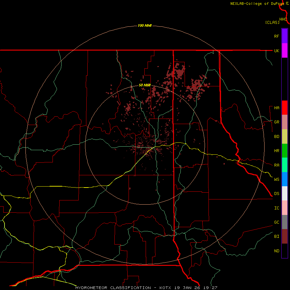The height and width of the screenshot is (290, 290).
Task: Click the GC gray legend swatch
Action: [285, 222]
